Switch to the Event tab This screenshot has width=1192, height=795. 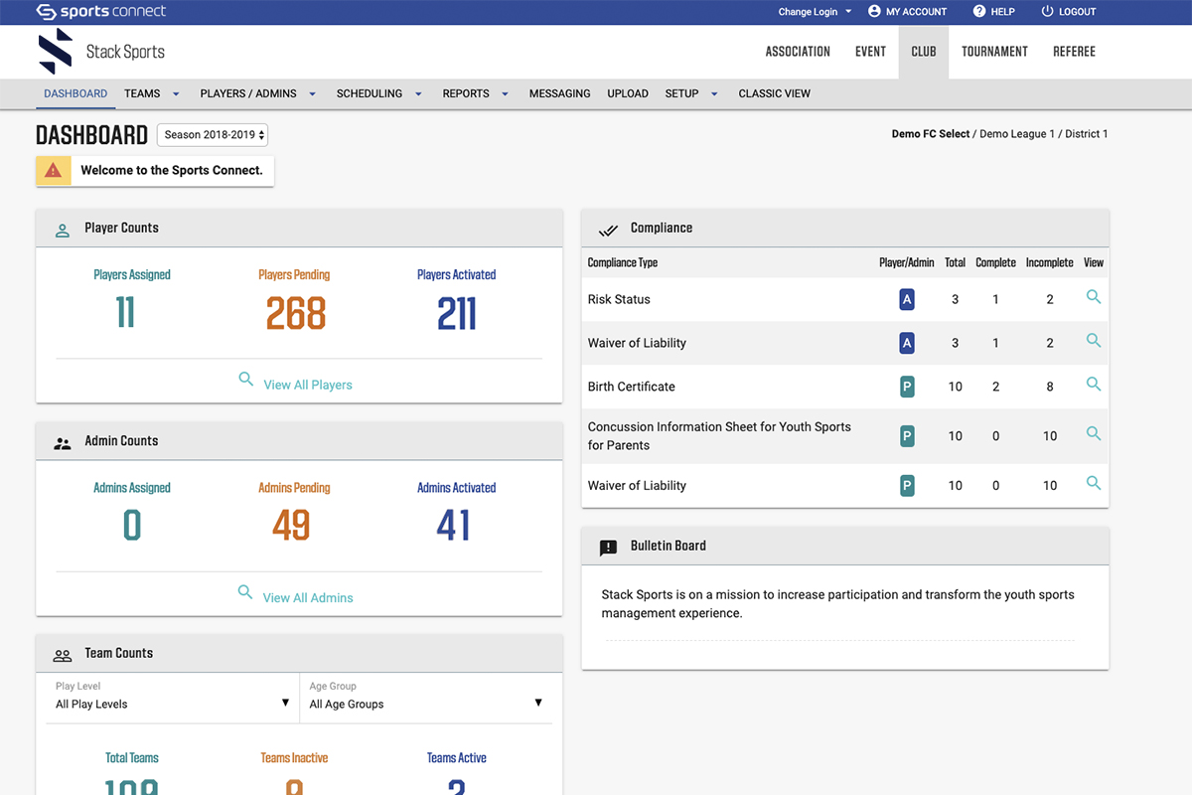[870, 52]
